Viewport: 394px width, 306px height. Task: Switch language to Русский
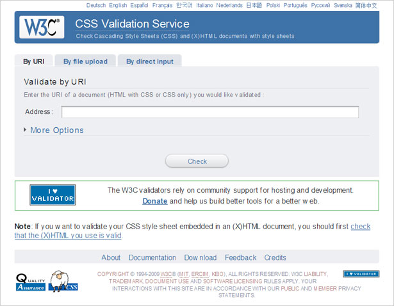click(320, 5)
